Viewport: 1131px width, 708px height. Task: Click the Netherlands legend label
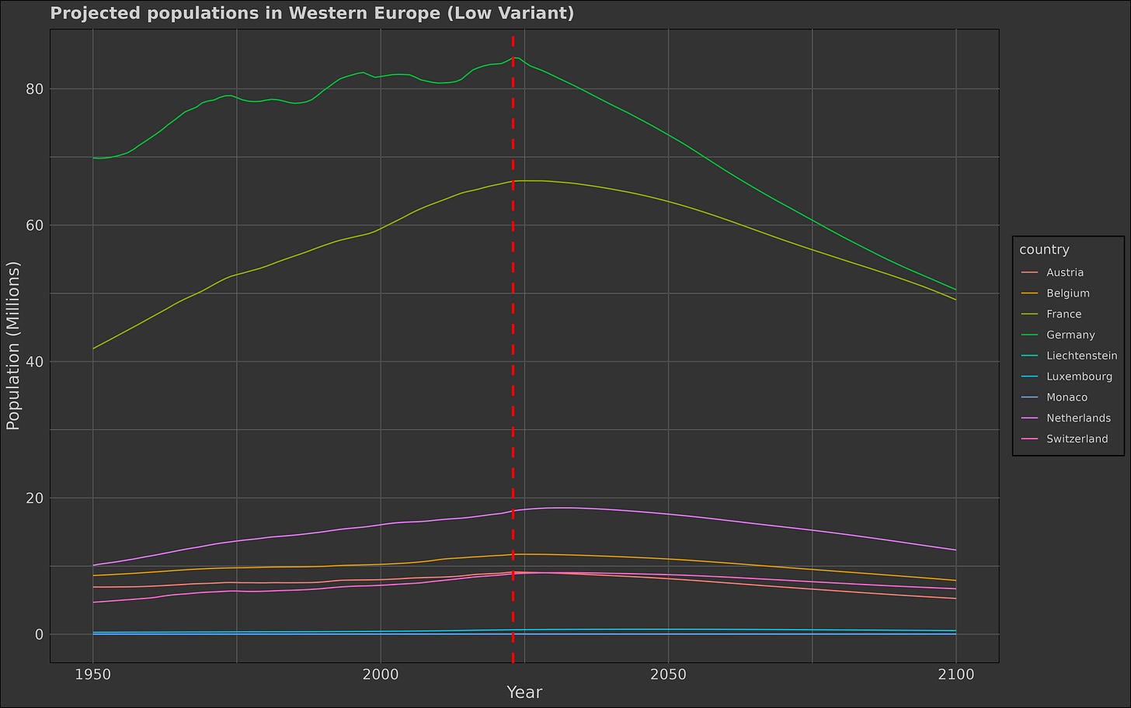pos(1079,418)
